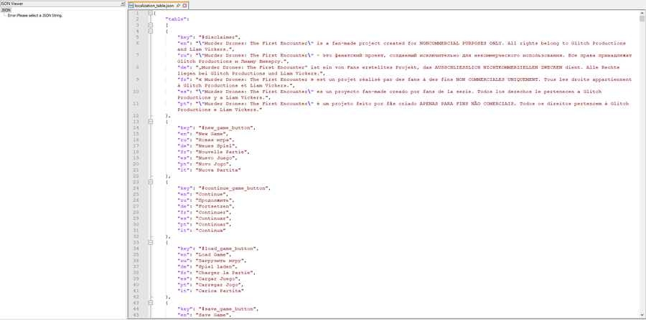Select the 'Please select a JSON String' error node
This screenshot has width=646, height=320.
click(x=35, y=16)
